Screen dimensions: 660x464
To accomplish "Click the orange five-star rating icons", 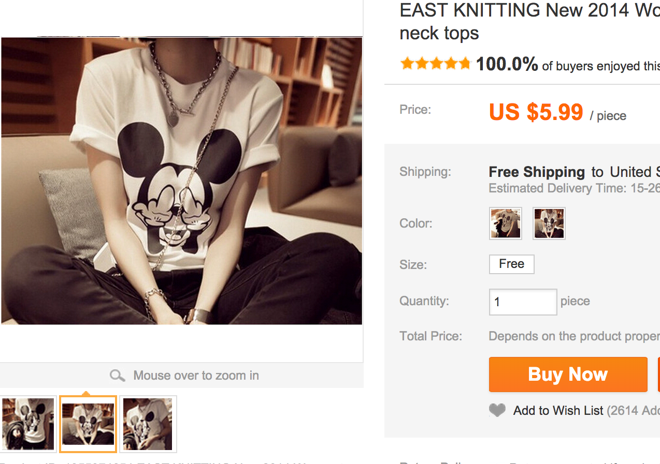I will click(x=435, y=64).
